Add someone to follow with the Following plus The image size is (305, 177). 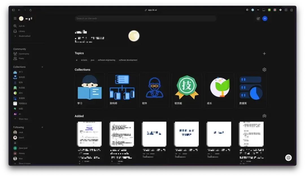point(42,127)
